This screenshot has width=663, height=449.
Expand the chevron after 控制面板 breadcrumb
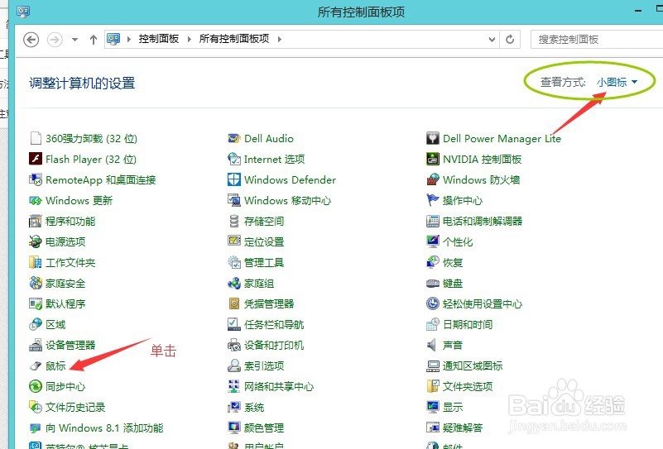tap(189, 40)
